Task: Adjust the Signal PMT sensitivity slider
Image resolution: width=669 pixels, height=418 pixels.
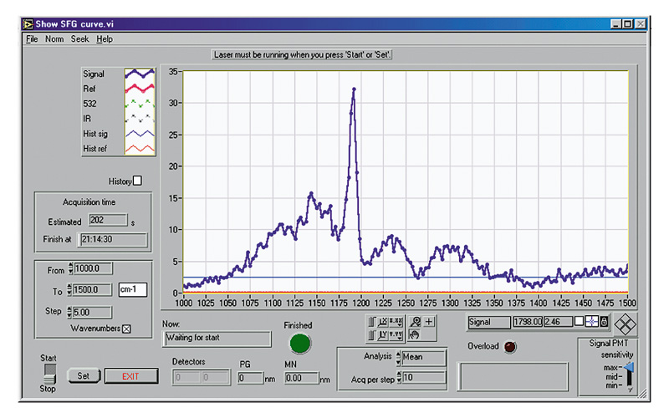Action: [x=629, y=368]
